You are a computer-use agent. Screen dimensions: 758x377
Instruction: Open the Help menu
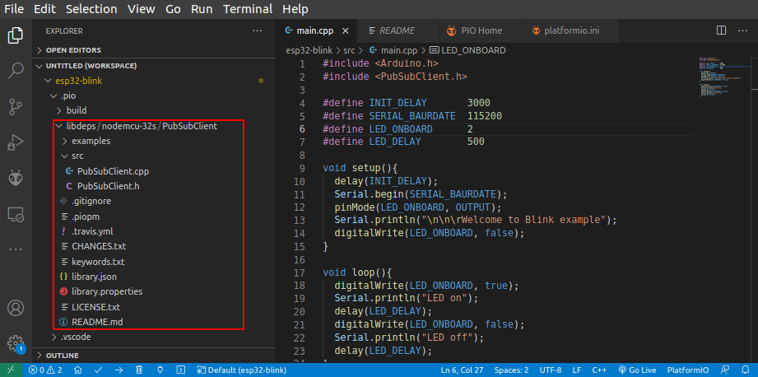tap(295, 9)
